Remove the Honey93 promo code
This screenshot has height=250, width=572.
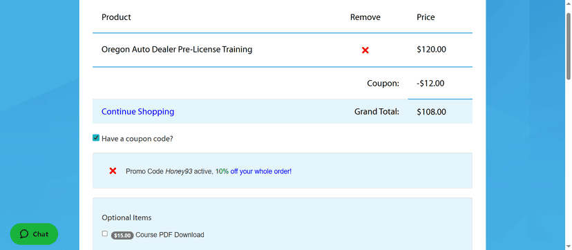[113, 171]
